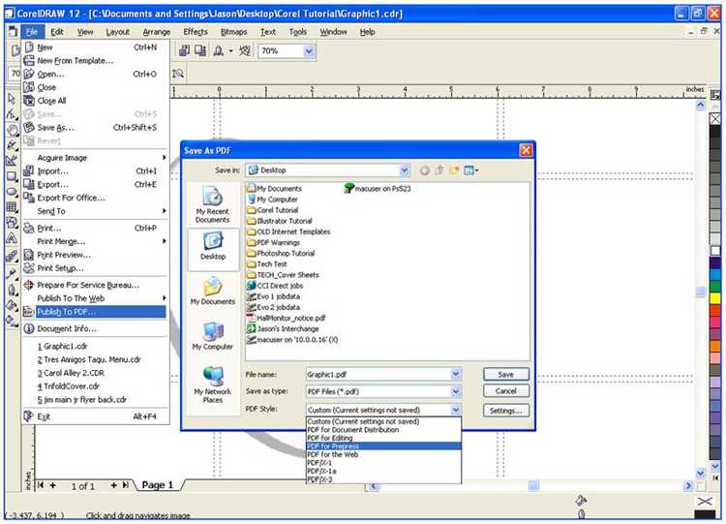Open recent file TrifoldCover.cdr
This screenshot has width=726, height=524.
[x=96, y=386]
